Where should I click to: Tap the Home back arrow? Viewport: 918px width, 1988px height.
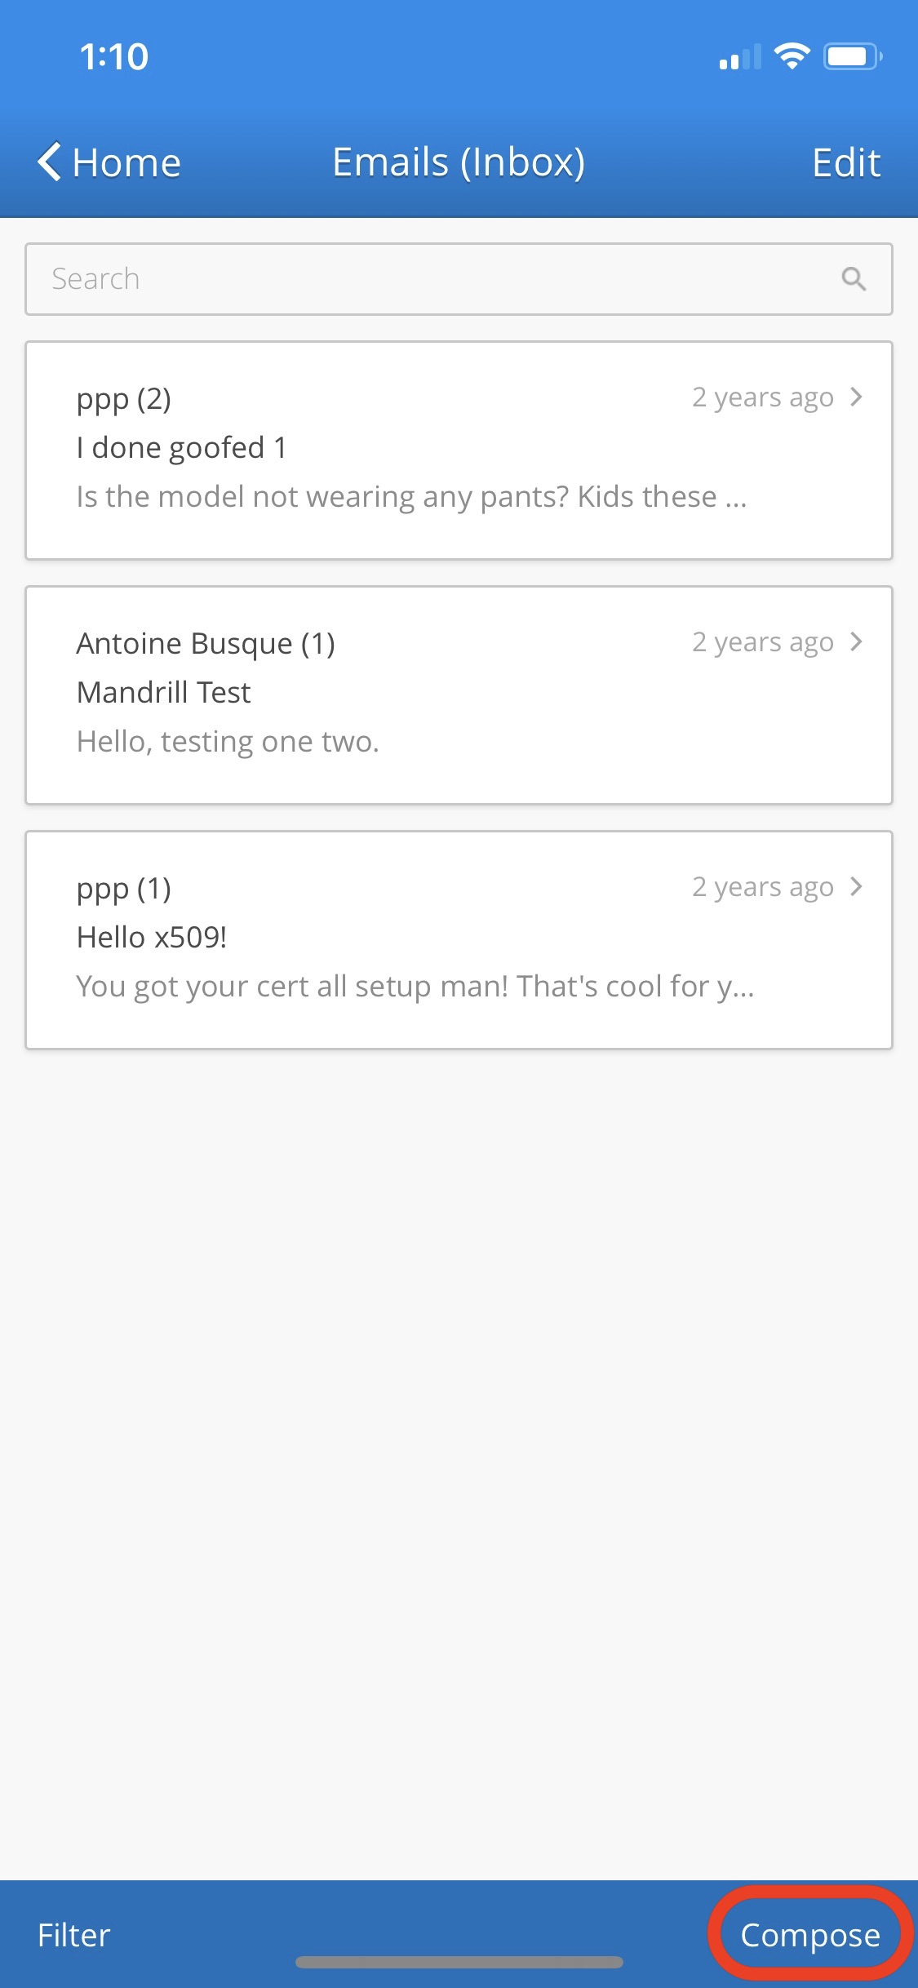(x=51, y=162)
